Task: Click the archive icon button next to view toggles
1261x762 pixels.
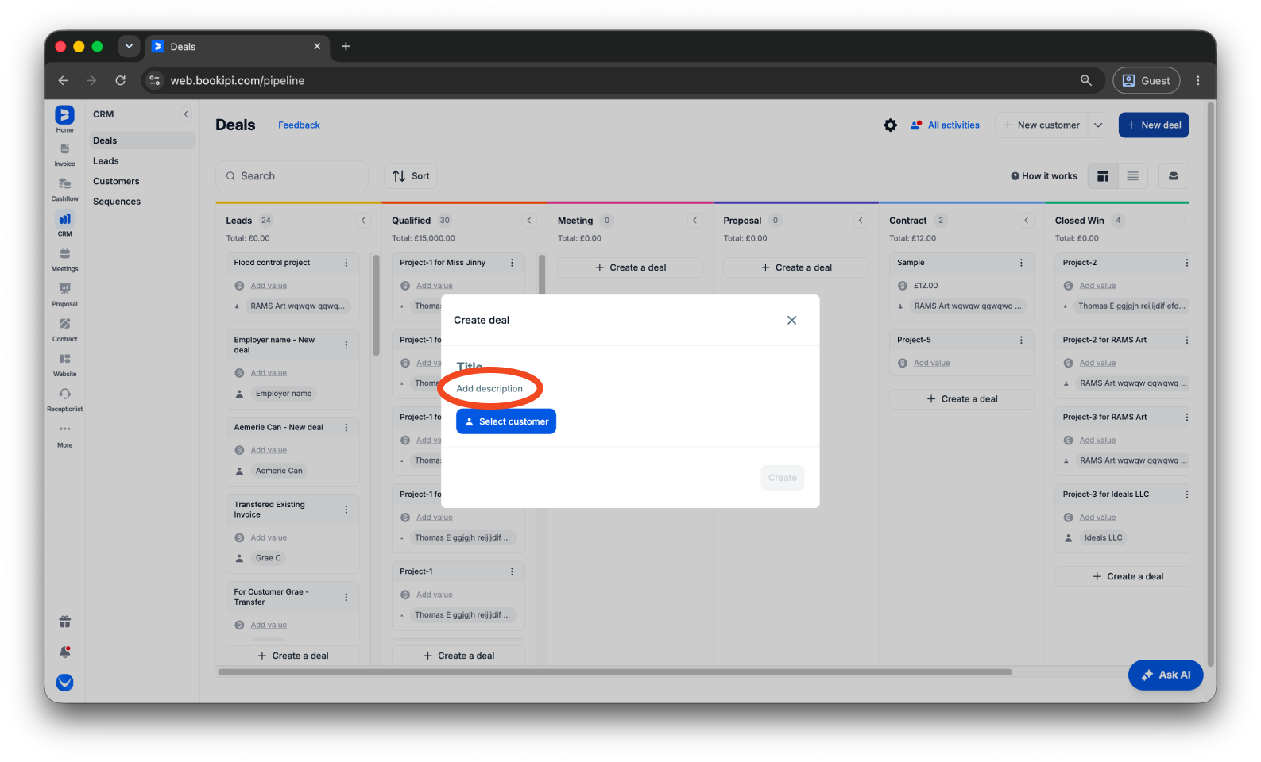Action: pyautogui.click(x=1173, y=176)
